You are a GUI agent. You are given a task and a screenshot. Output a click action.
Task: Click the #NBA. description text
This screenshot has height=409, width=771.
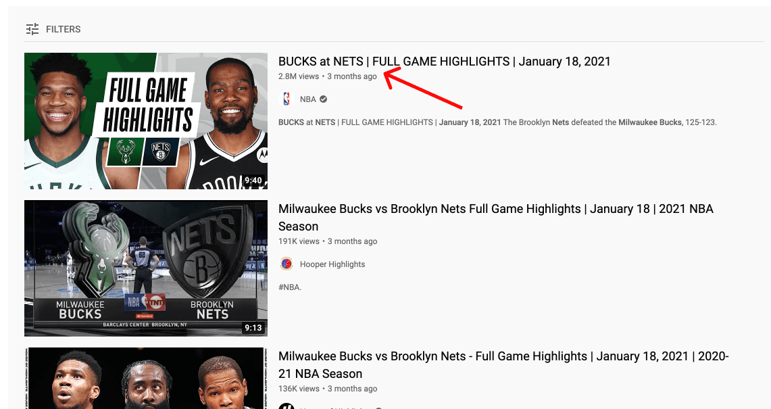[x=290, y=287]
